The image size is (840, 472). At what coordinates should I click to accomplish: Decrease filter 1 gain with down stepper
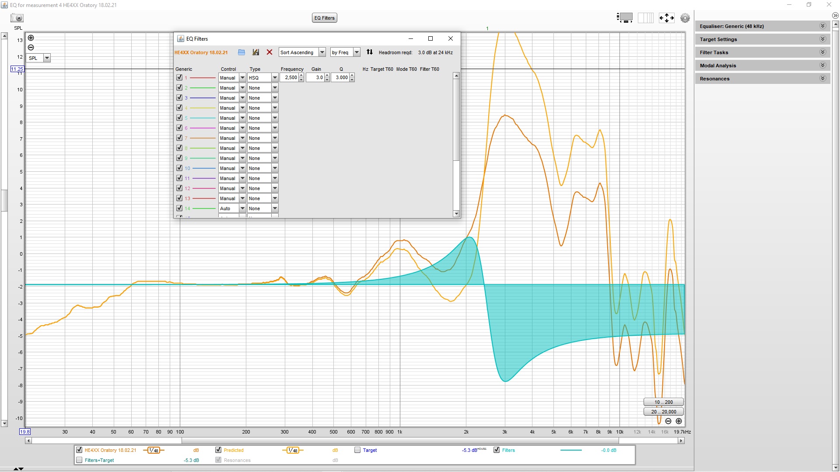pos(327,80)
